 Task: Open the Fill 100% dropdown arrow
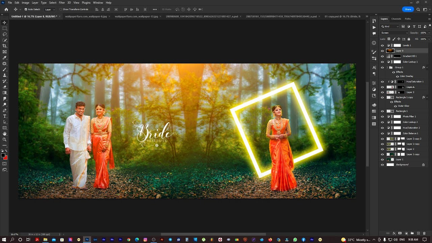pos(429,39)
